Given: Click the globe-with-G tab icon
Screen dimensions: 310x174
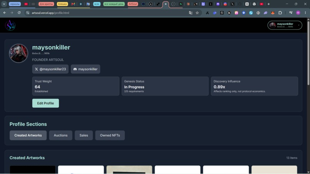Looking at the screenshot, I should pos(88,4).
